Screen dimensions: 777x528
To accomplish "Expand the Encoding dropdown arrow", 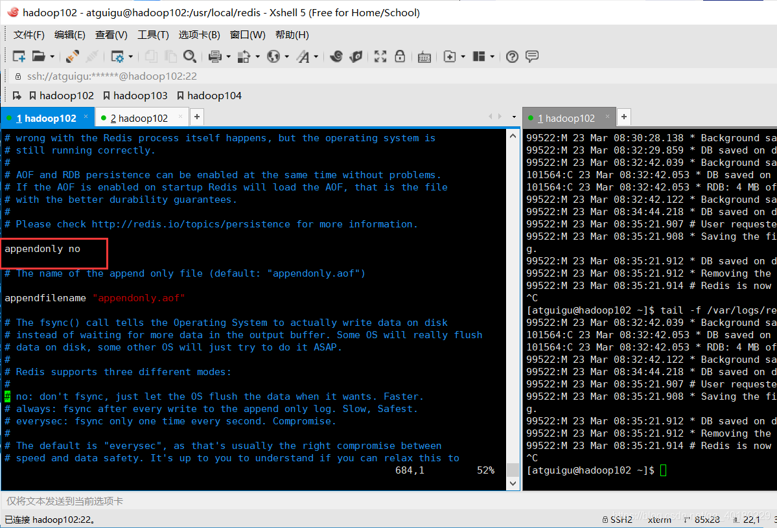I will click(x=287, y=57).
